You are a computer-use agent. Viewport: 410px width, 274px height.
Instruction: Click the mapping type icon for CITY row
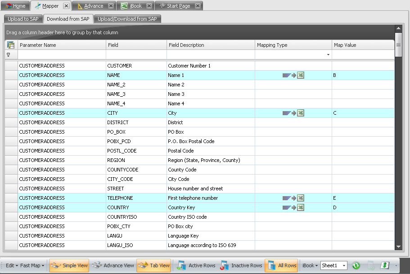(293, 113)
